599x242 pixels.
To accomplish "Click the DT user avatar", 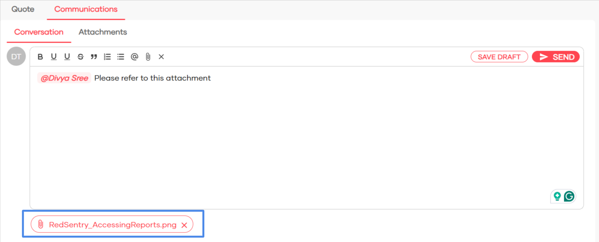I will click(16, 57).
